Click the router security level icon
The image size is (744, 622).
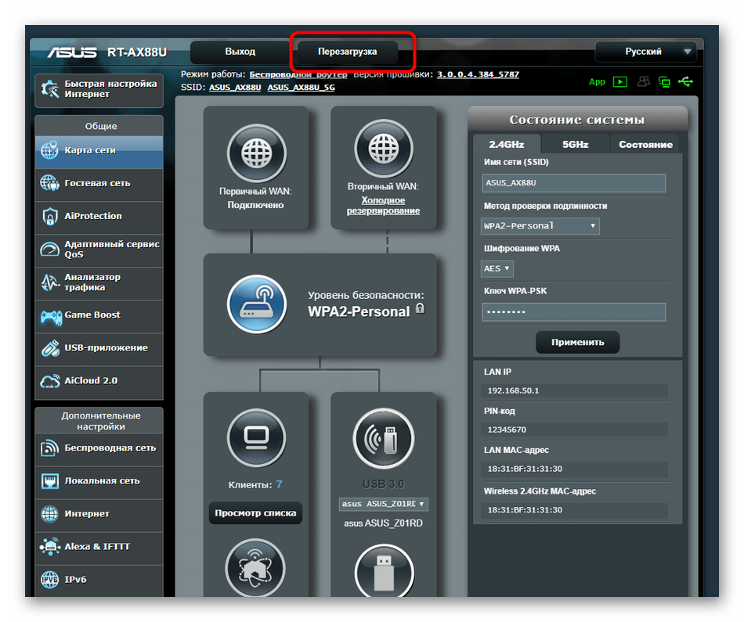[256, 304]
